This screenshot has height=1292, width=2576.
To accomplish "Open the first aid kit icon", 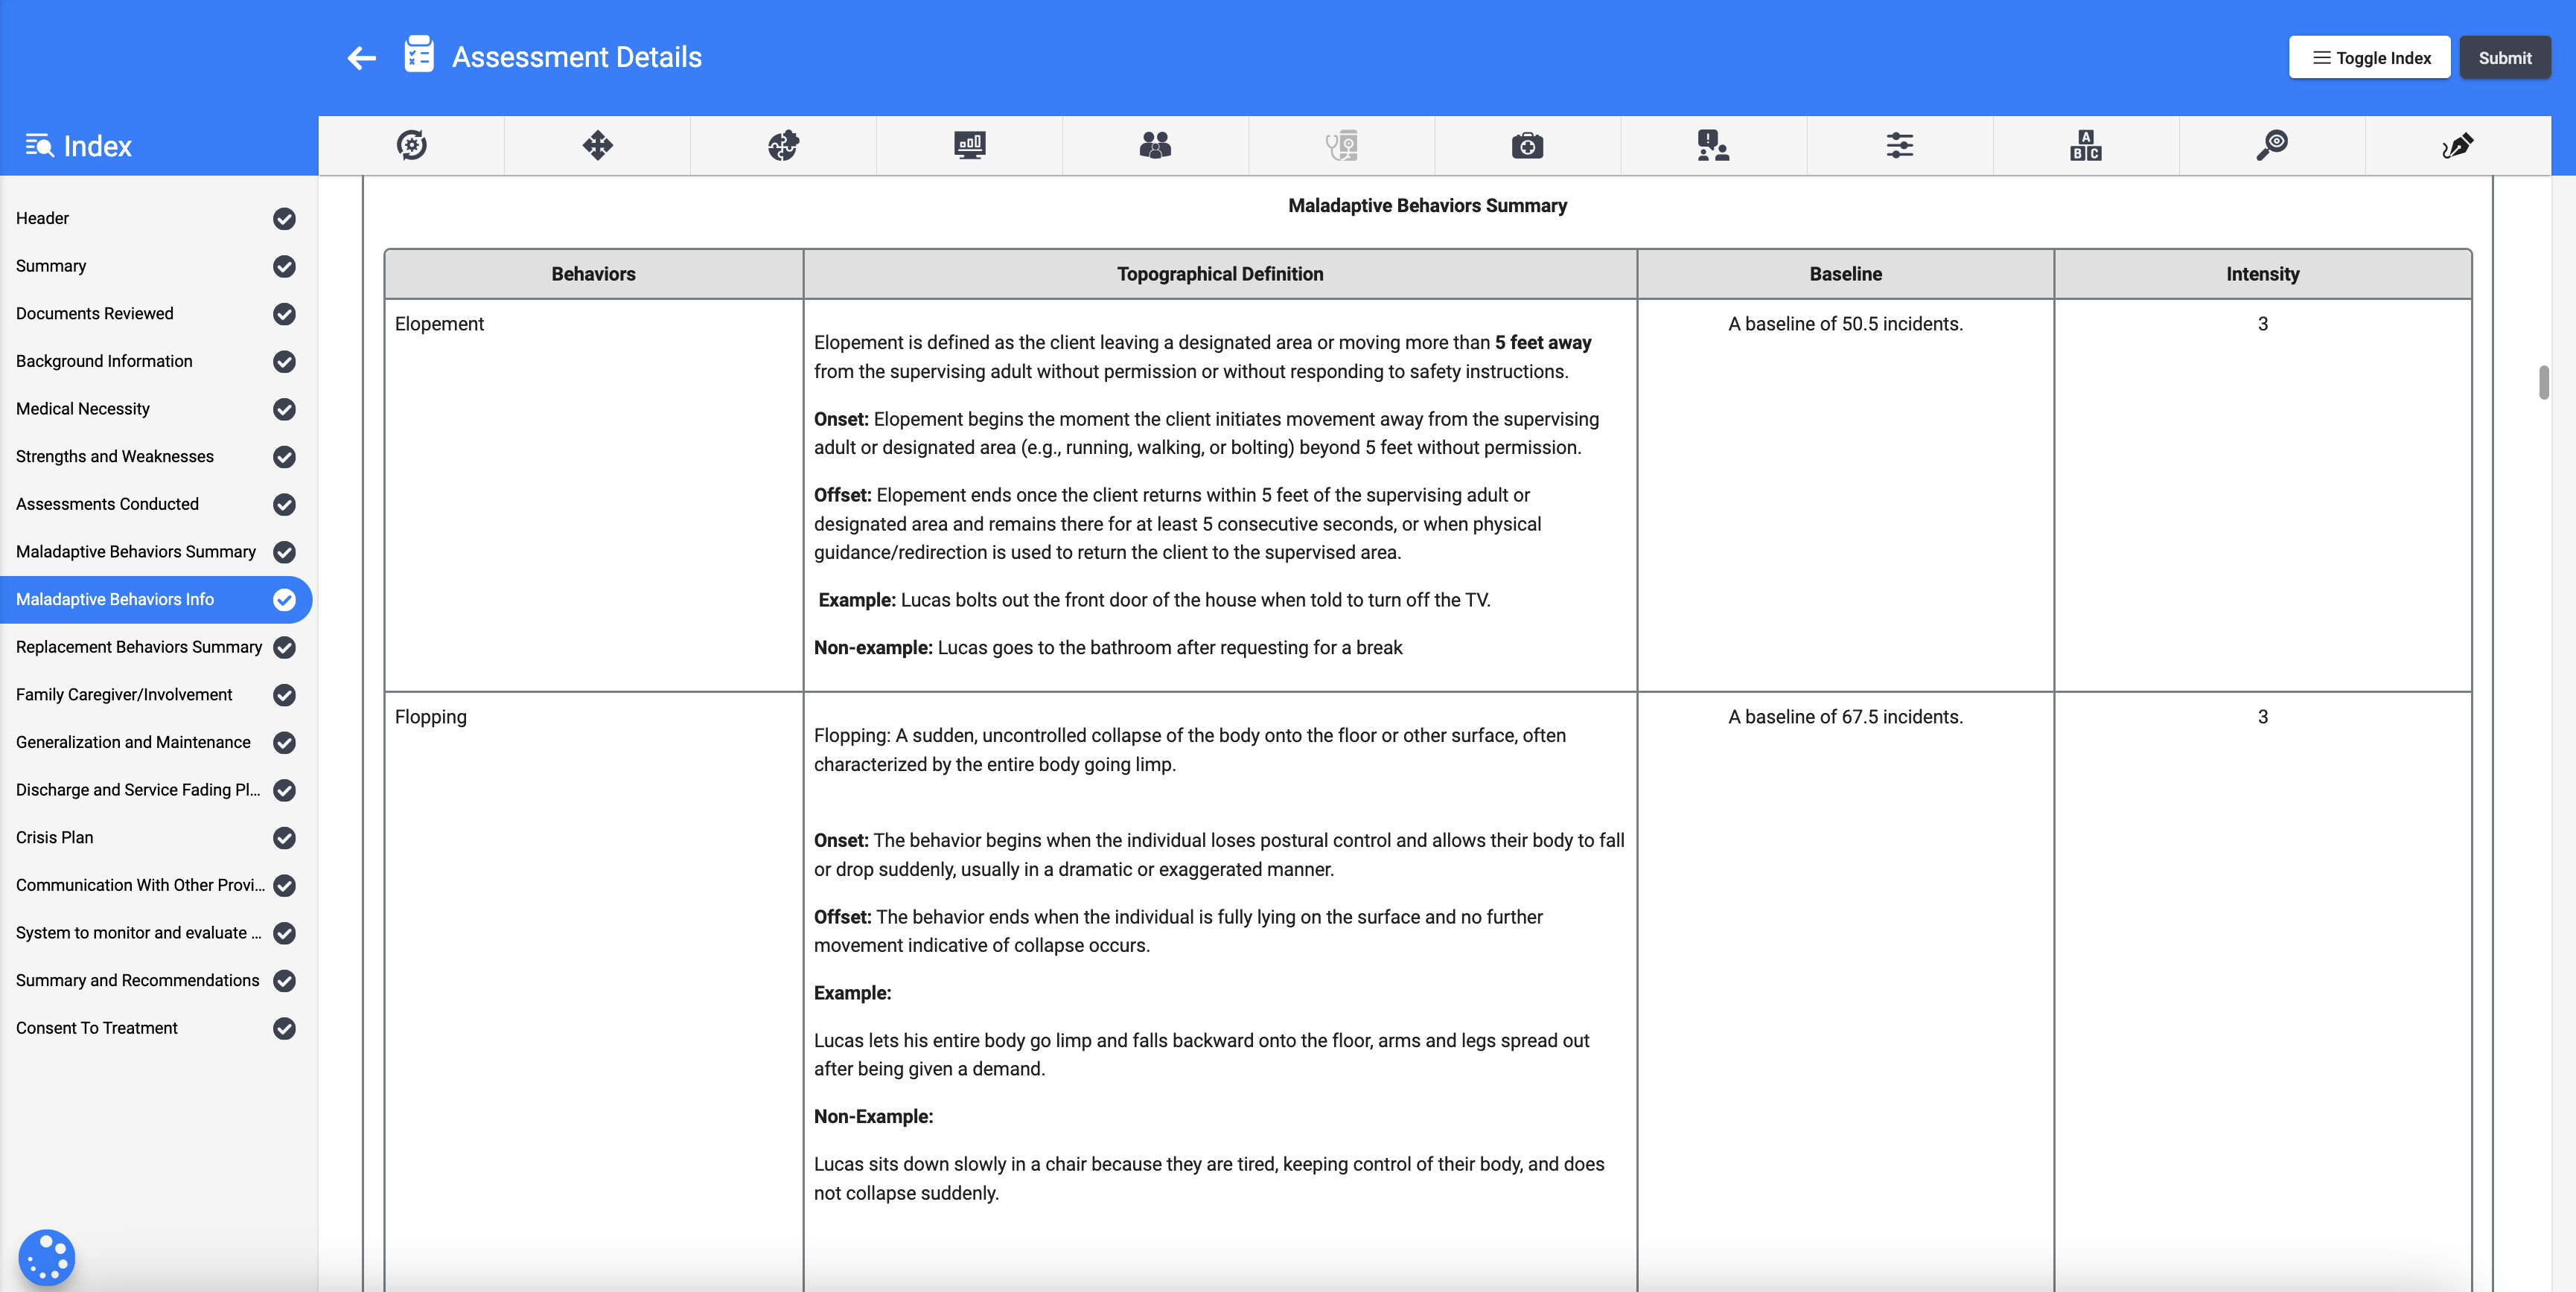I will (x=1527, y=146).
